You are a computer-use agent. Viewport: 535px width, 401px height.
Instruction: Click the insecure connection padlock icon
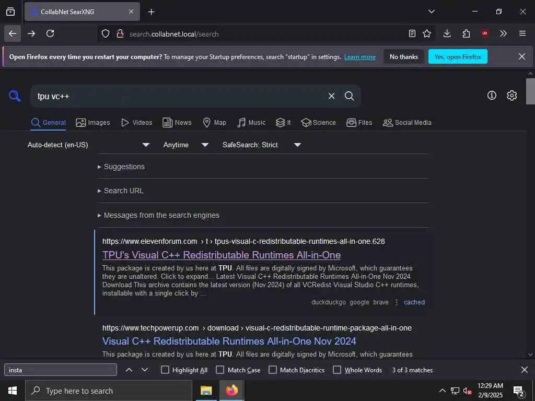[120, 34]
